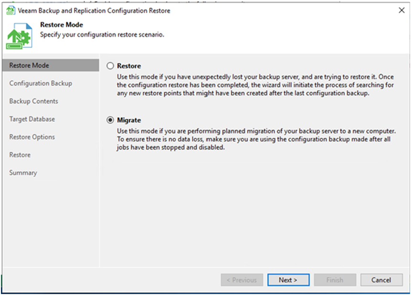411x295 pixels.
Task: Go to the Configuration Backup step
Action: (x=41, y=83)
